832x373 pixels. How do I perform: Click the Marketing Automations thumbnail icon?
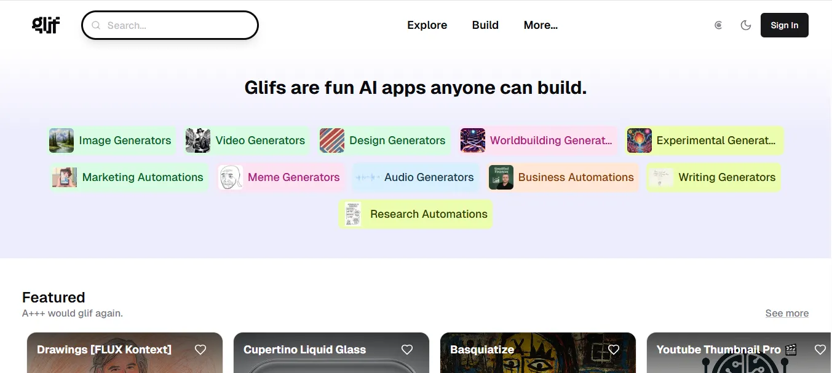[65, 177]
